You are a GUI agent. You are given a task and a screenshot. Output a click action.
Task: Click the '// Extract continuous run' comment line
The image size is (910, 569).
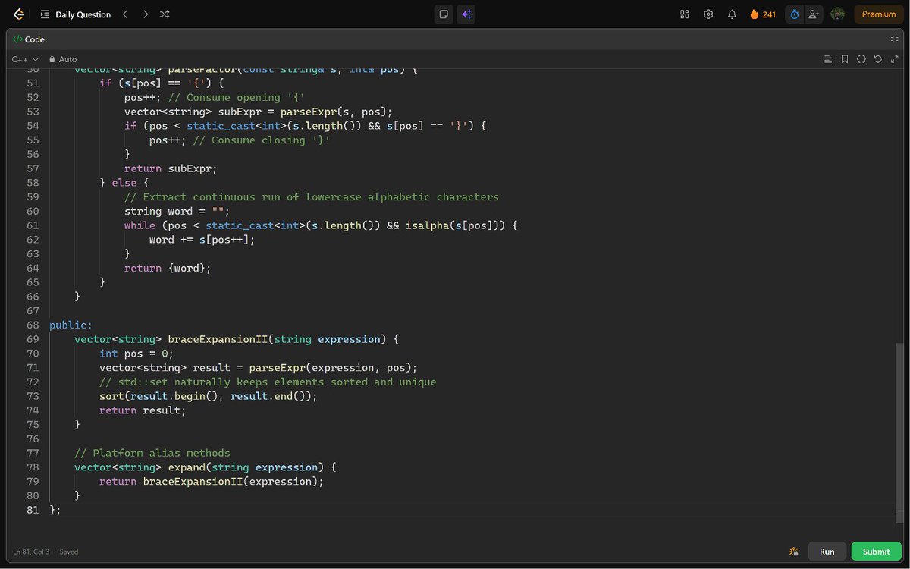(x=312, y=196)
